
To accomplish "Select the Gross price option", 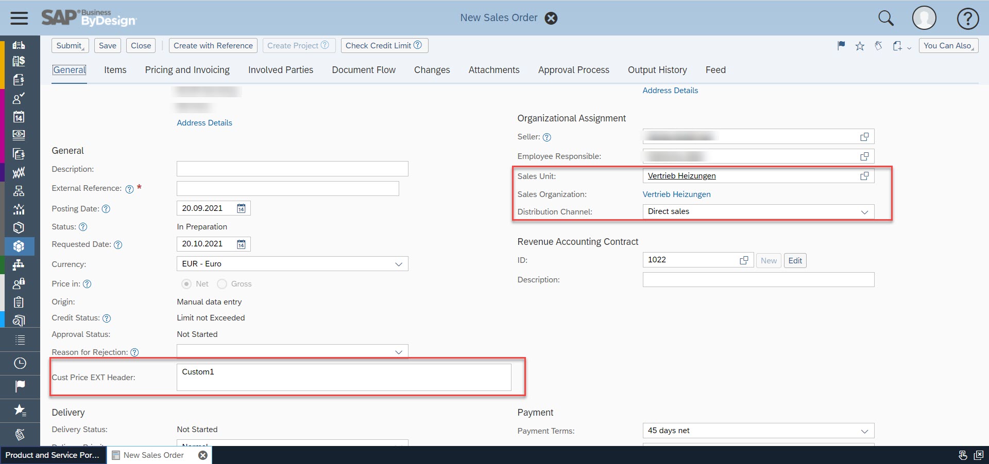I will pos(222,284).
